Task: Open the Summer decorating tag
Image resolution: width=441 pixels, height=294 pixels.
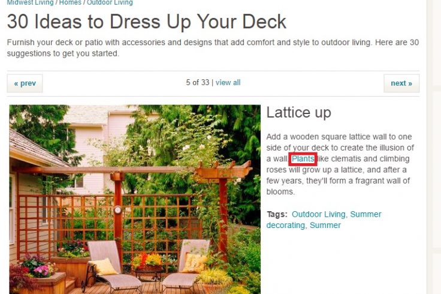Action: pyautogui.click(x=324, y=220)
